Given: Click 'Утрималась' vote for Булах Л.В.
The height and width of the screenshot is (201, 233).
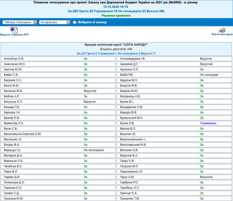Looking at the screenshot, I should click(208, 123).
